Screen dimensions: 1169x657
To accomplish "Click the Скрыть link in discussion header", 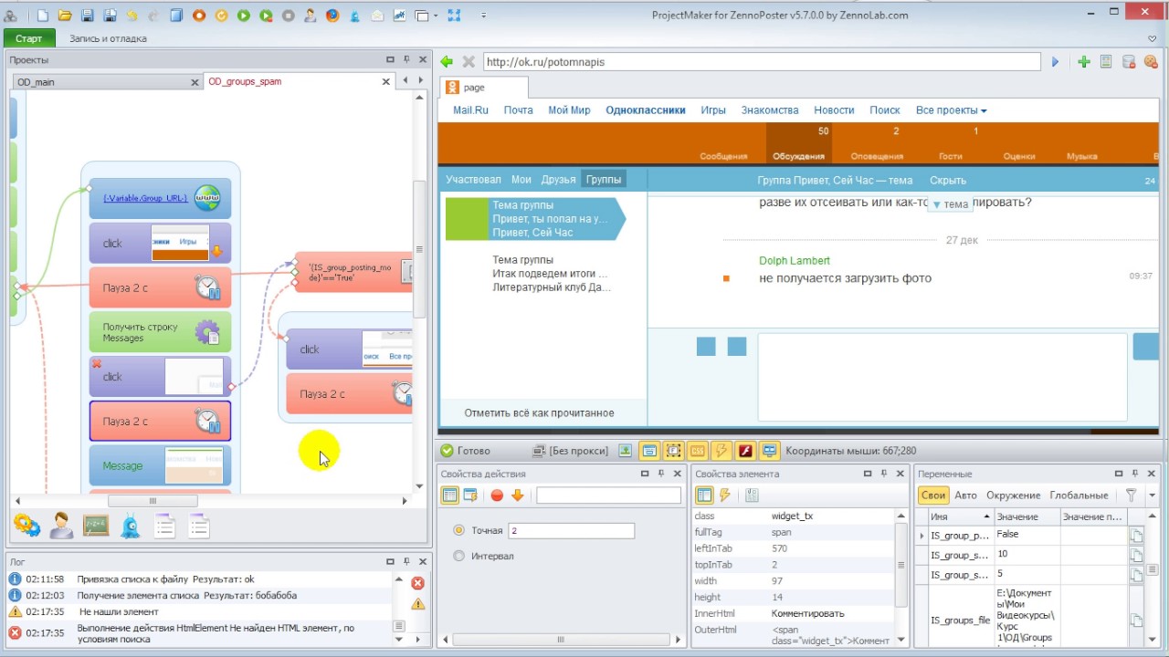I will click(x=948, y=181).
